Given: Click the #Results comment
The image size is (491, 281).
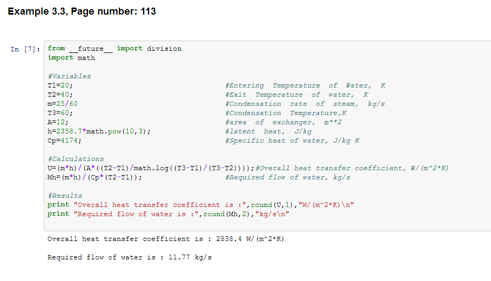Looking at the screenshot, I should pos(65,196).
